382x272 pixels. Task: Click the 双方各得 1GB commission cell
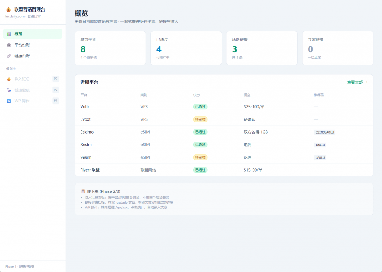click(x=256, y=132)
